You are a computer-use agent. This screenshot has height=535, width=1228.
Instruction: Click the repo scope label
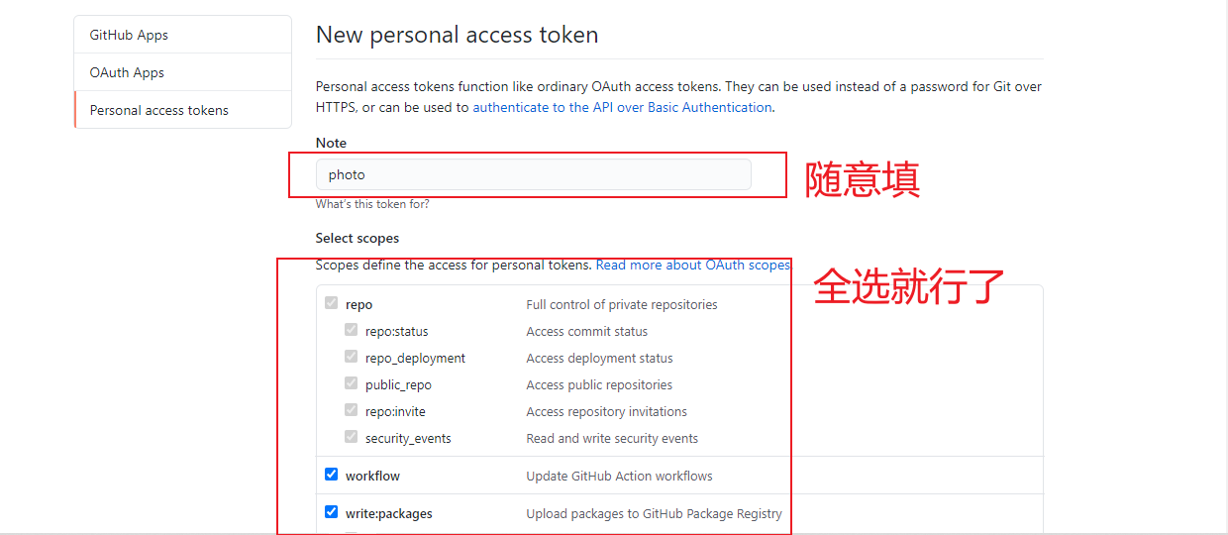coord(358,304)
